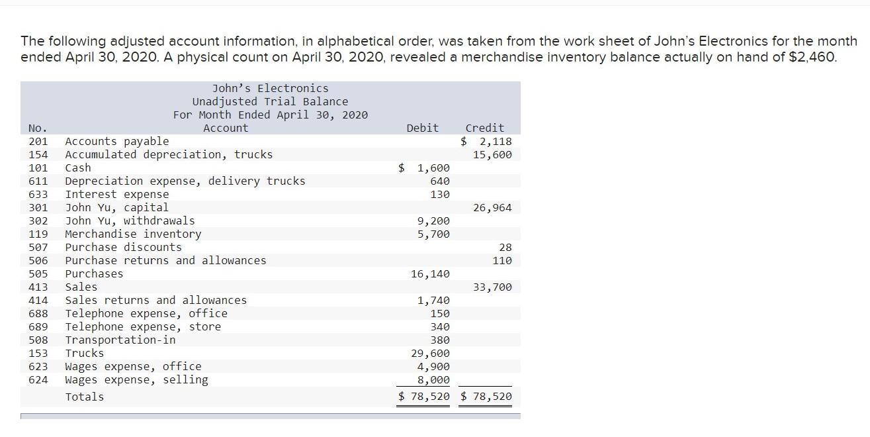
Task: Click the Sales returns and allowances amount
Action: pos(433,300)
